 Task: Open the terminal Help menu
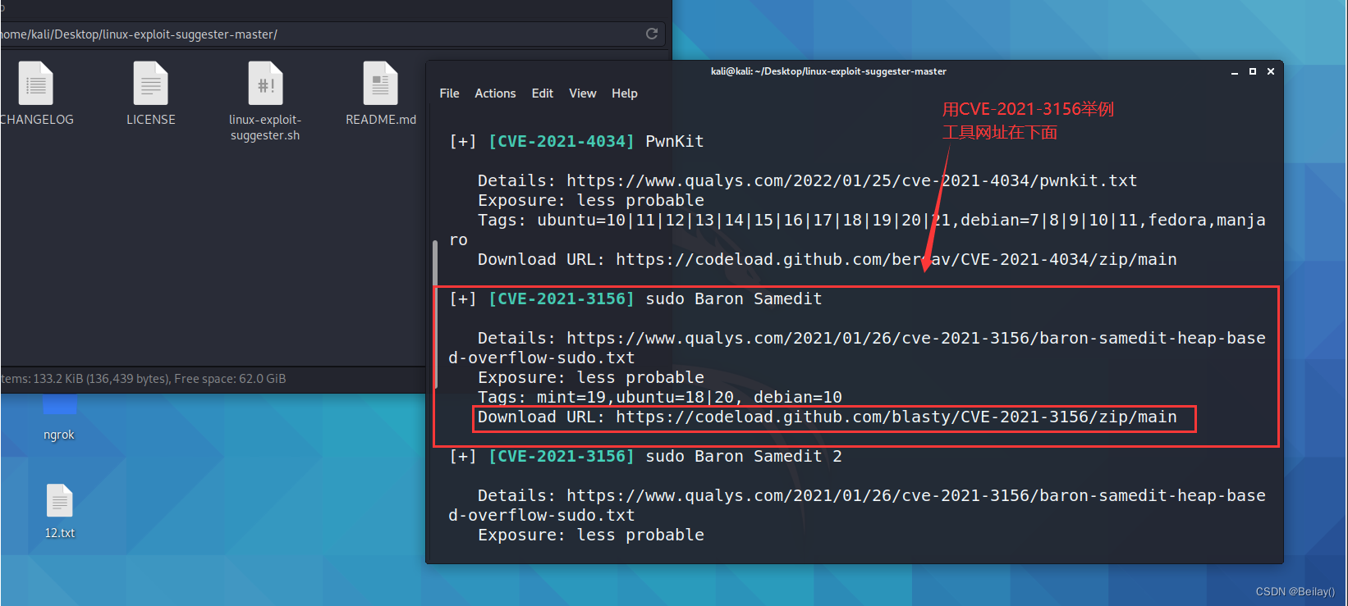point(624,93)
